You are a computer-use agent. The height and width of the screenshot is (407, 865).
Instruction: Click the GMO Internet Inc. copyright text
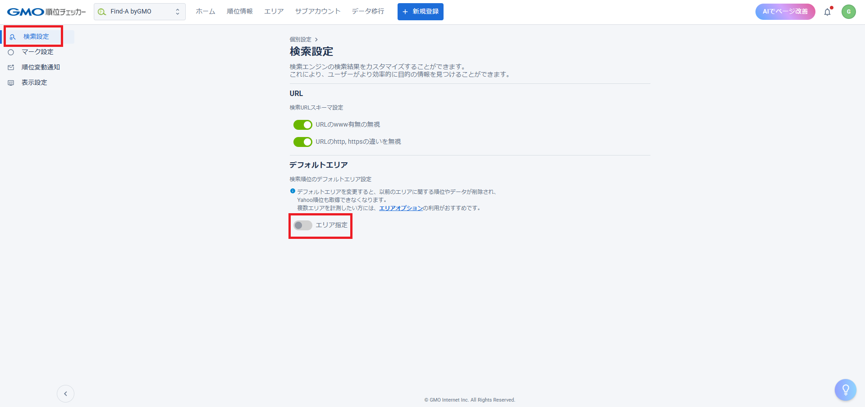tap(470, 400)
